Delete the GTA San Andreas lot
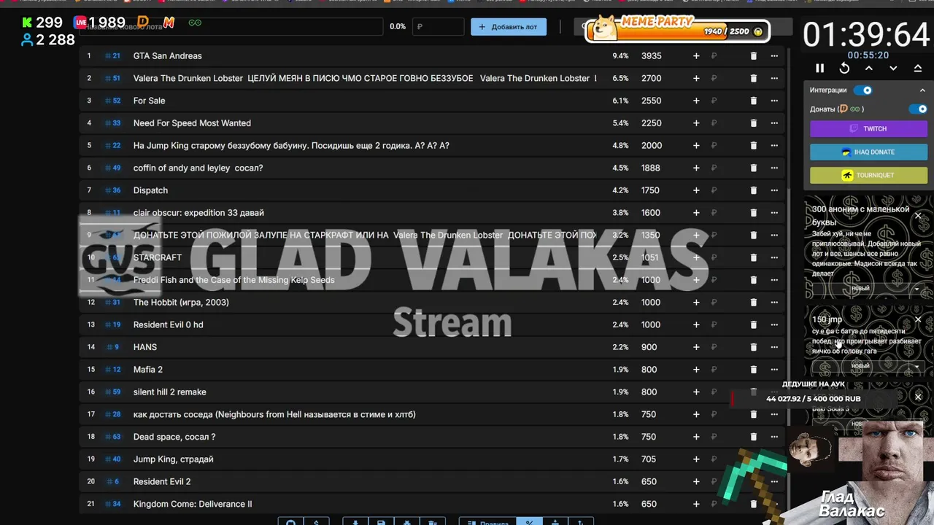The width and height of the screenshot is (934, 525). (754, 56)
